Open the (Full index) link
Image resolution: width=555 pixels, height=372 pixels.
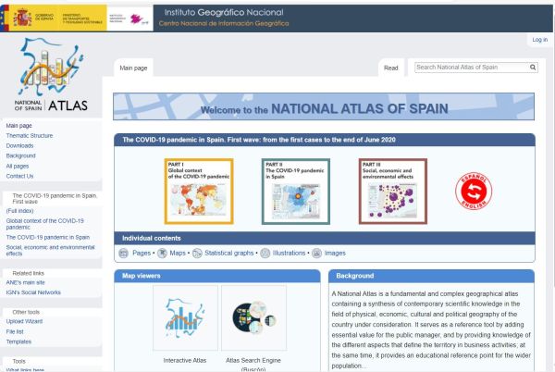[19, 211]
